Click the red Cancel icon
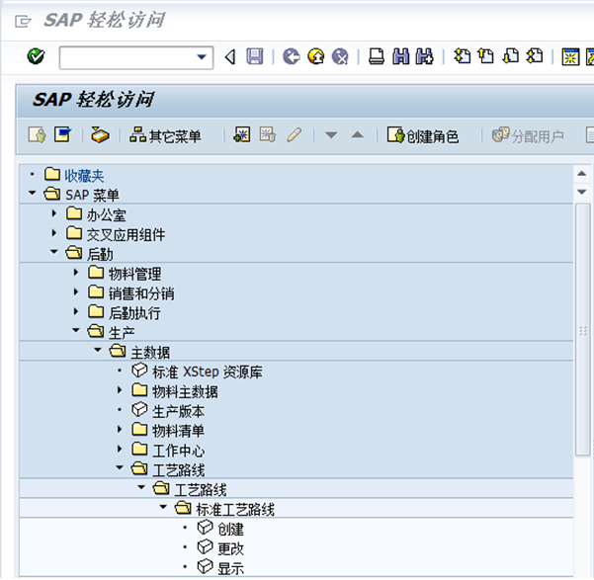This screenshot has height=580, width=594. click(340, 57)
